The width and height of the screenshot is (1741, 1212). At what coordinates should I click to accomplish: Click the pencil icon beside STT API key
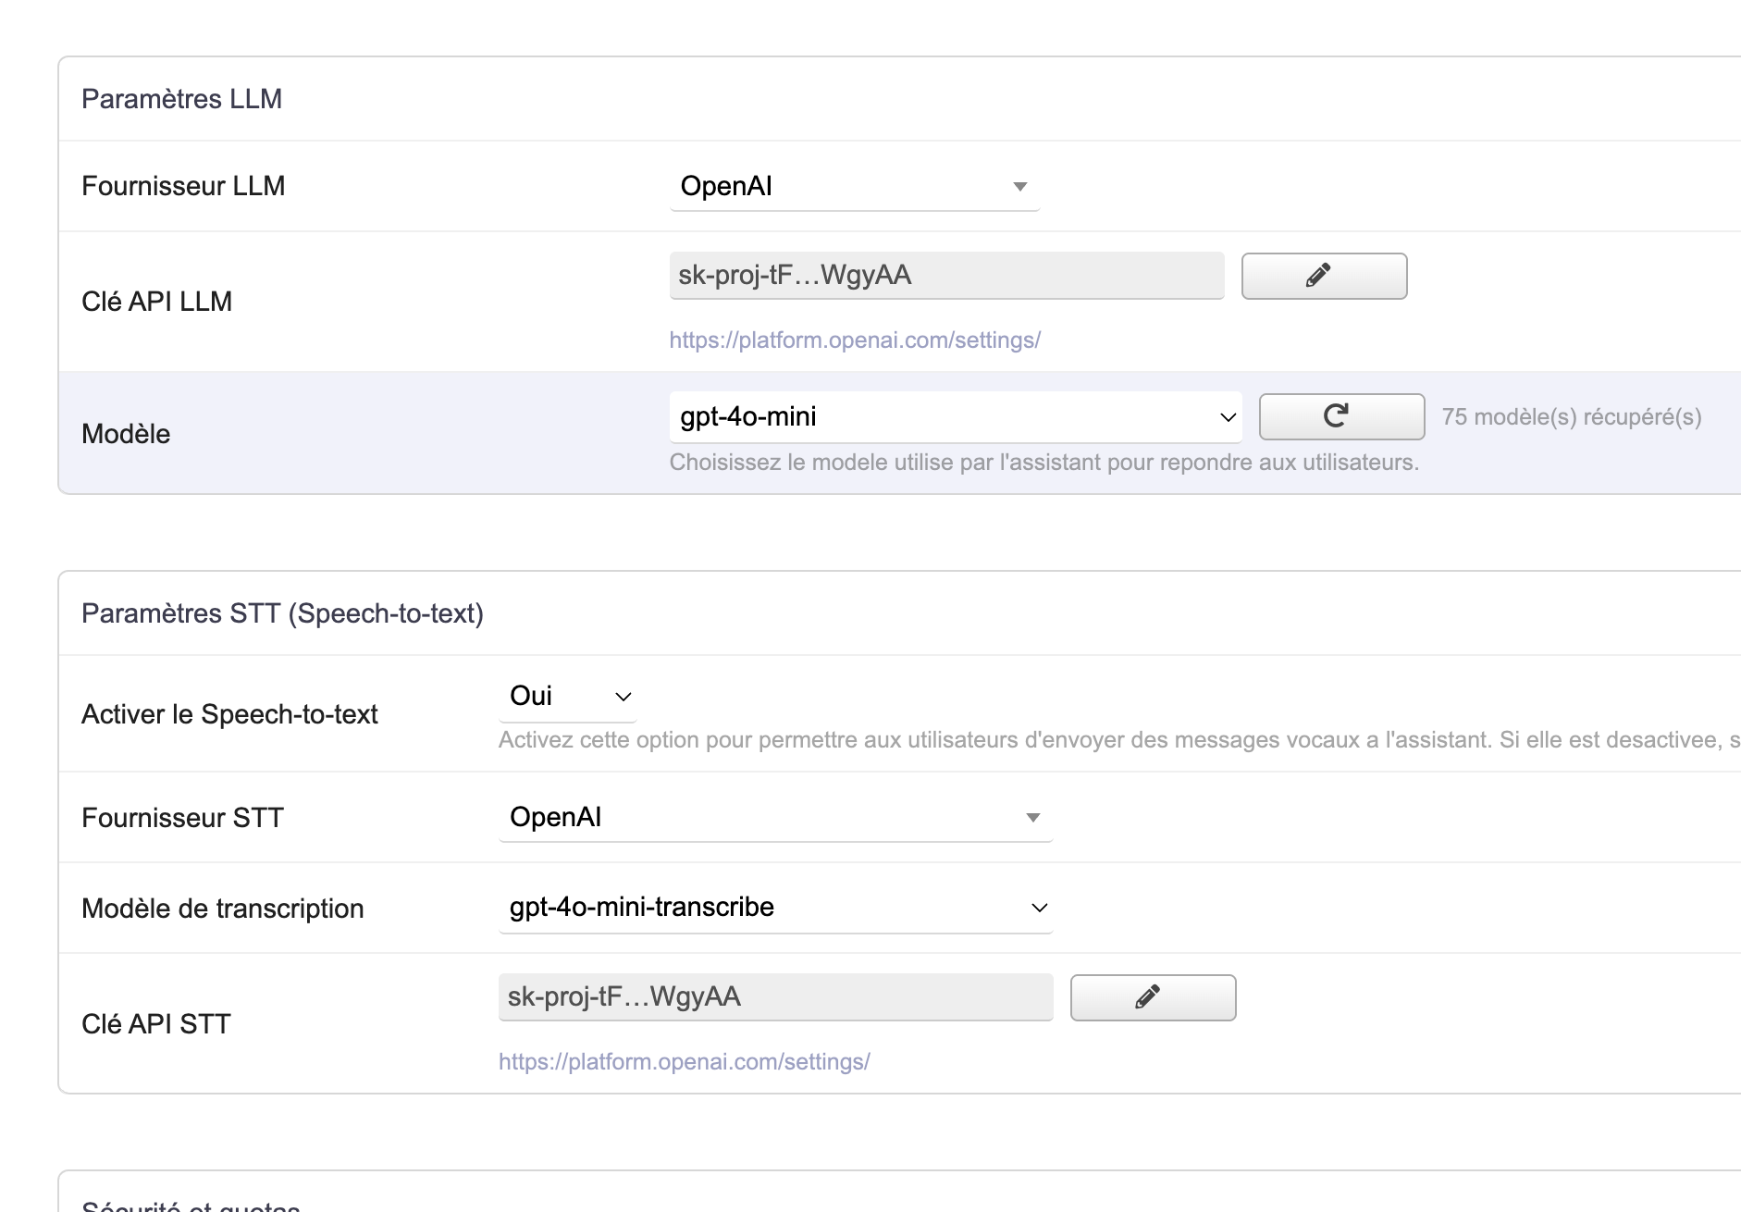point(1153,997)
